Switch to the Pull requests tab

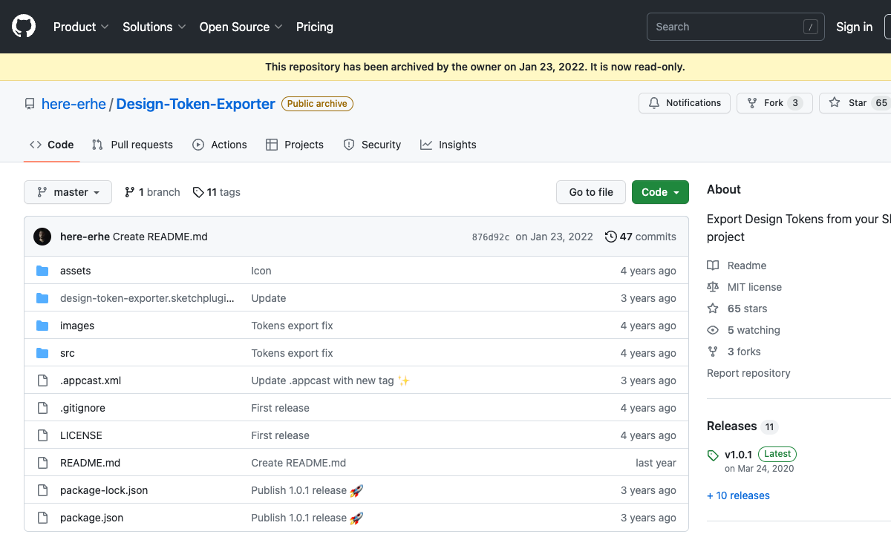point(132,145)
